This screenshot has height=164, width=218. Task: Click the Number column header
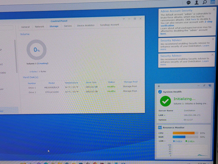(x=32, y=83)
